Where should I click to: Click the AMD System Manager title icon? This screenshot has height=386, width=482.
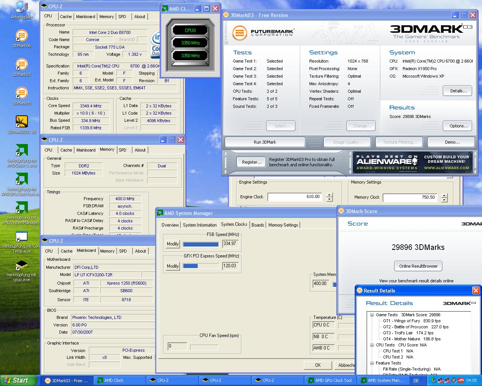pyautogui.click(x=160, y=213)
